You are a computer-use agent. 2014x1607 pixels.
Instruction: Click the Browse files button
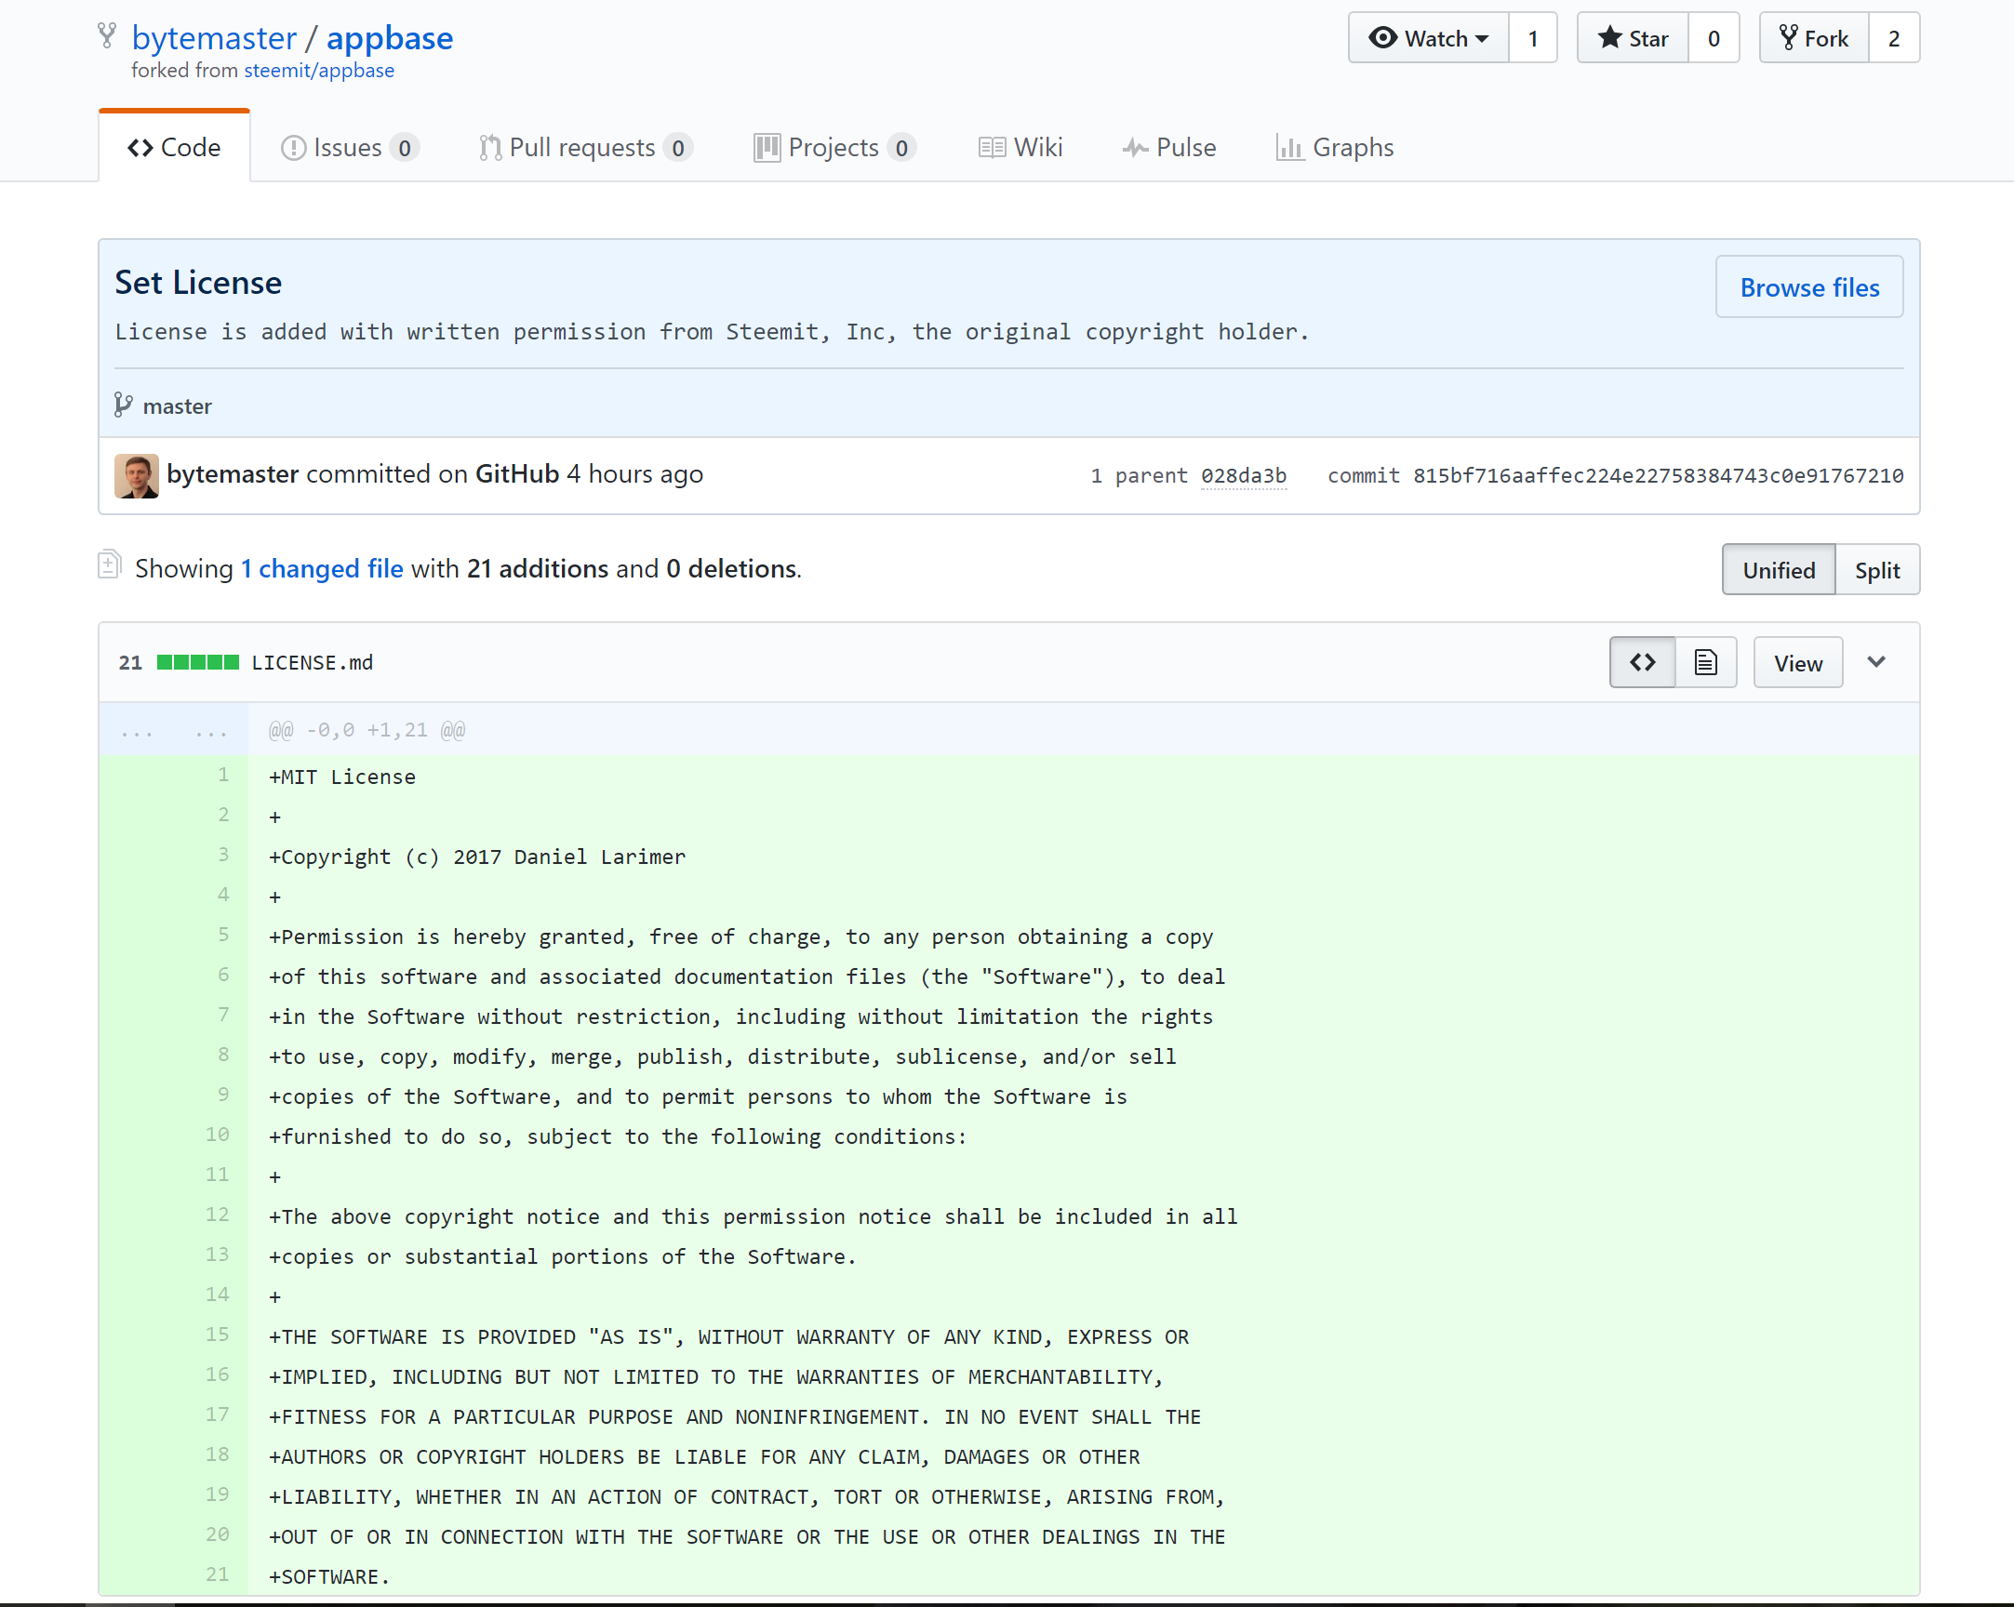point(1808,286)
